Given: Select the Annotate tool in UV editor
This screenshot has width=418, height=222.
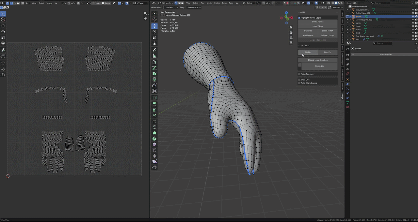Looking at the screenshot, I should (x=3, y=50).
